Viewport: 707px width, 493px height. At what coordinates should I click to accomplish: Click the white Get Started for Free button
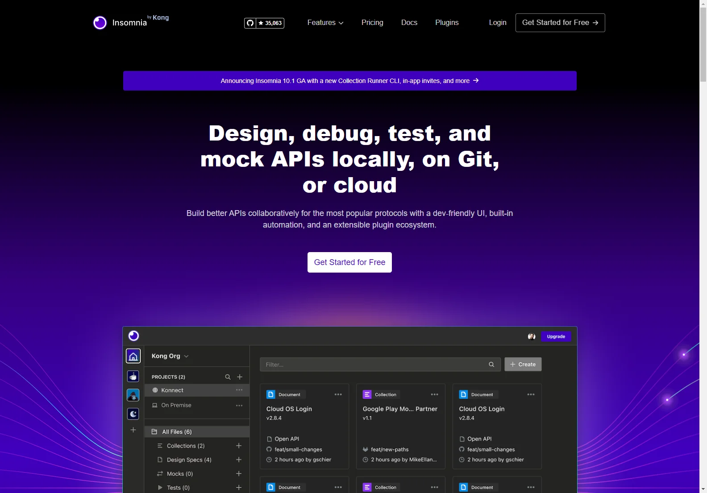[349, 262]
